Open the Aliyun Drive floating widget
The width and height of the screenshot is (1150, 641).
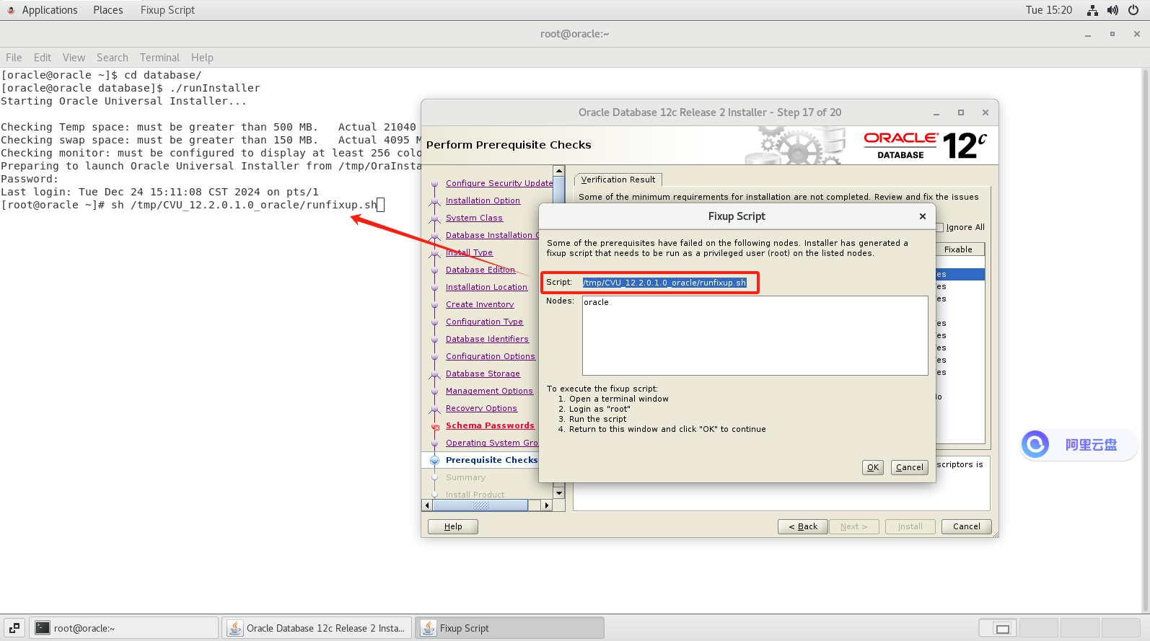1079,444
